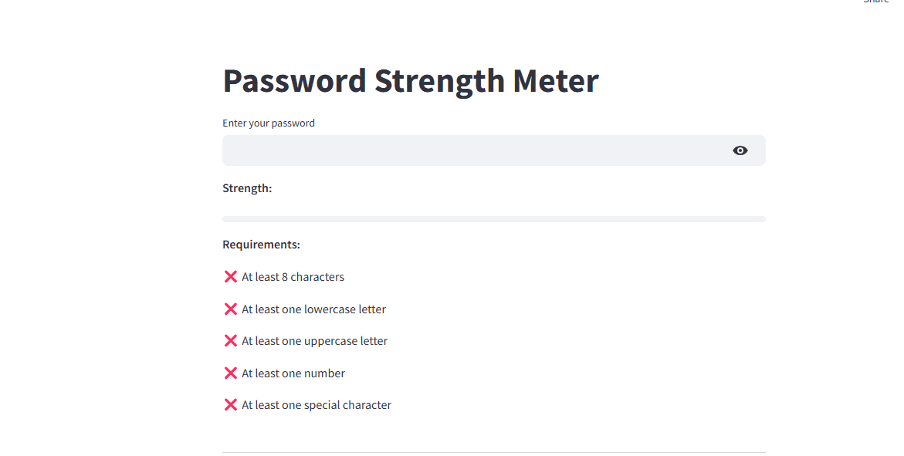
Task: Select the 'At least 8 characters' requirement text
Action: [x=293, y=276]
